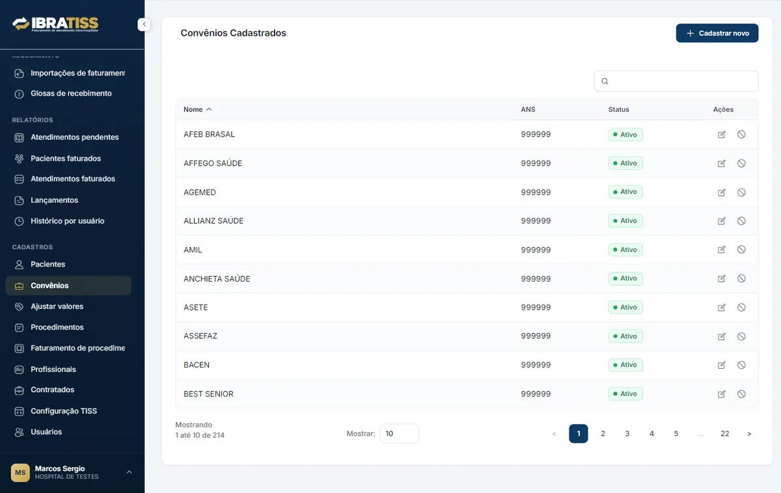
Task: Click ANS value in BACEN row
Action: 536,365
